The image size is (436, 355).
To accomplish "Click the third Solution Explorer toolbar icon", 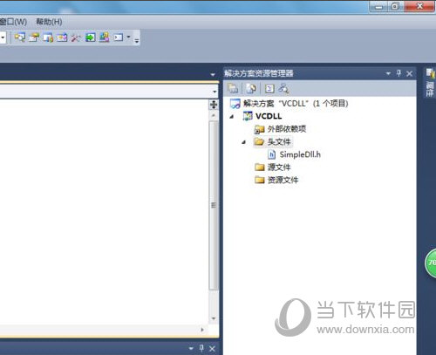I will pos(269,88).
